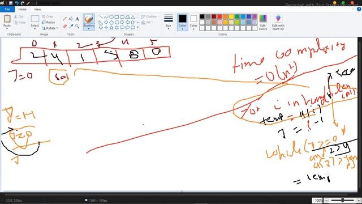This screenshot has height=204, width=362.
Task: Click the Copy button
Action: coord(20,22)
